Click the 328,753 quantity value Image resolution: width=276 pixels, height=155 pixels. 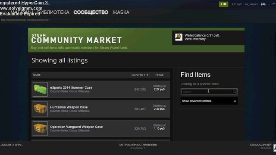140,129
